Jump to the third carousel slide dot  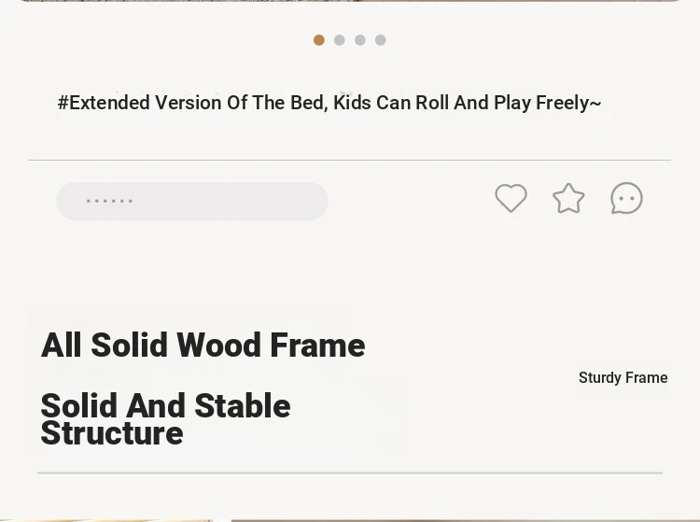[360, 40]
